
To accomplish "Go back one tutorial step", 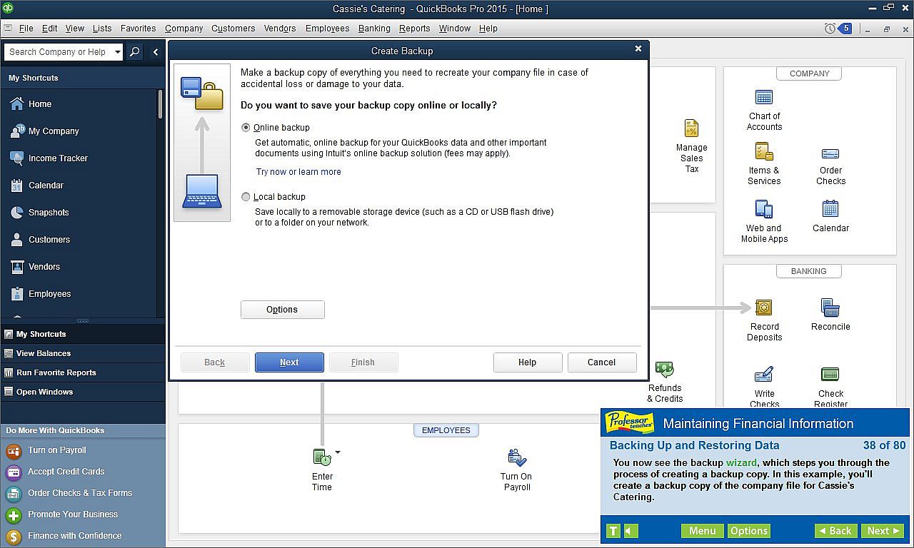I will click(x=835, y=531).
